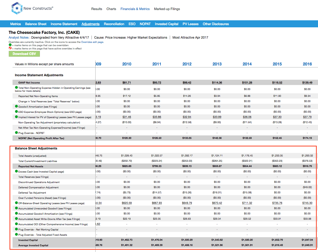Click green override icon for Plug Override - NOPBT
This screenshot has width=318, height=252.
(16, 133)
